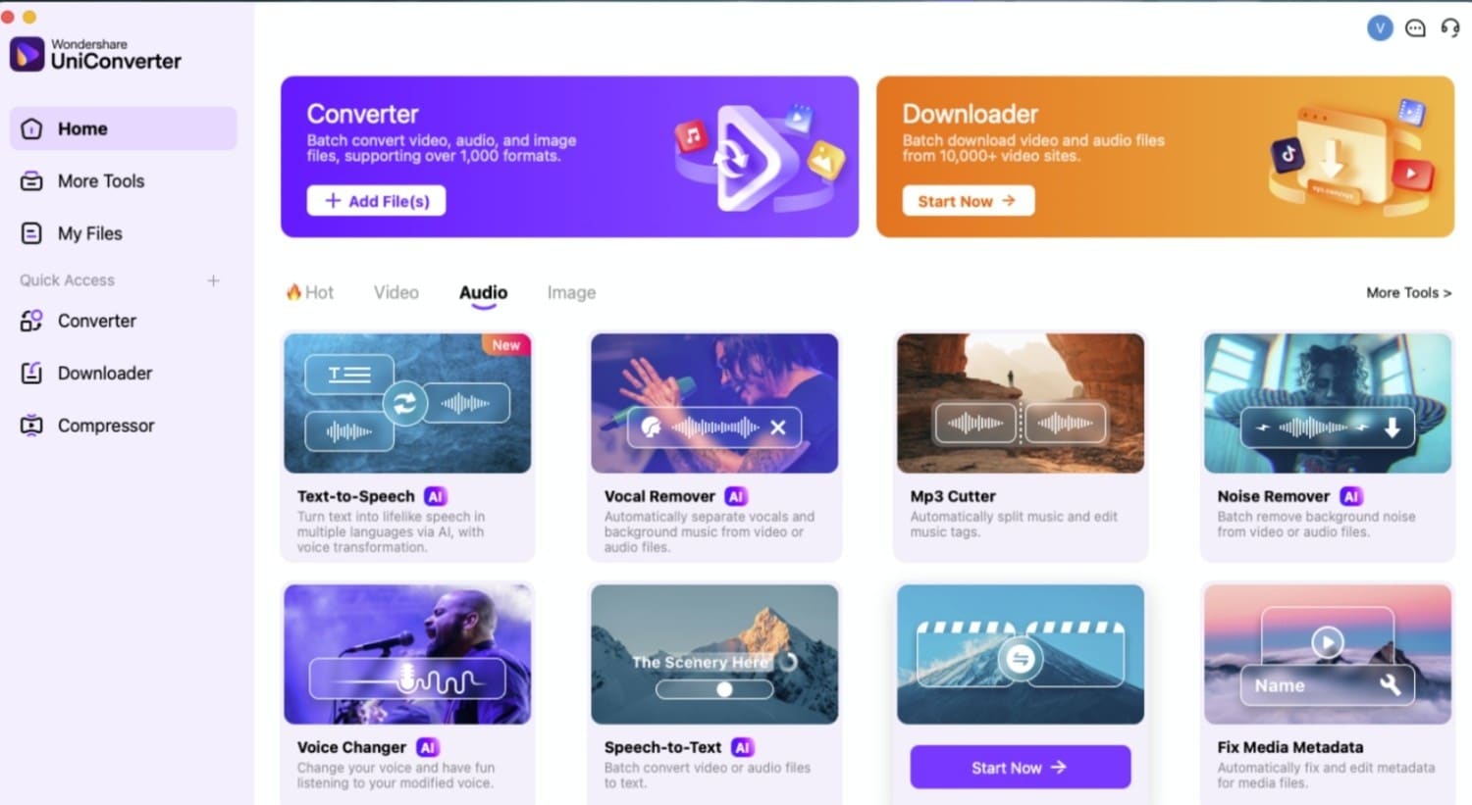This screenshot has width=1472, height=805.
Task: Click the user account avatar icon
Action: (x=1380, y=28)
